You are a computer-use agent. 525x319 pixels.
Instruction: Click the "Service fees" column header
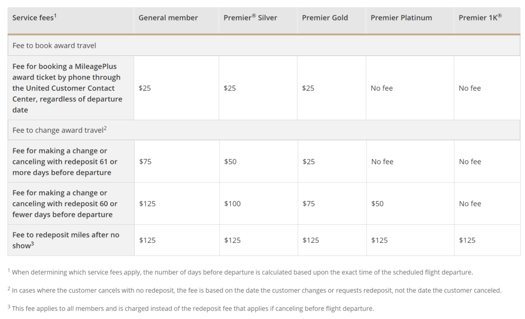pyautogui.click(x=34, y=17)
